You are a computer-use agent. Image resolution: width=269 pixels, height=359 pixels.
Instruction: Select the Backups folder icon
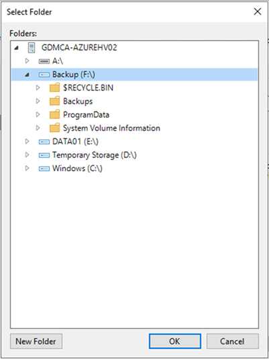[55, 101]
